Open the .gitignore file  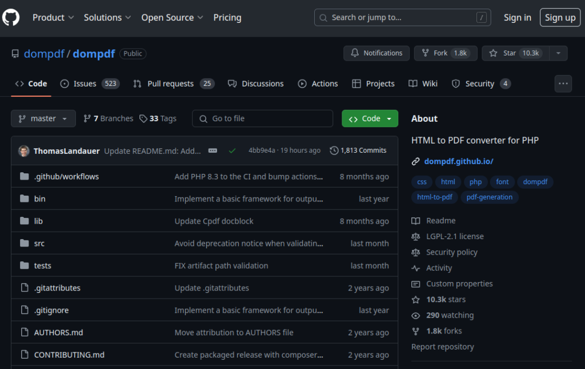[x=51, y=311]
